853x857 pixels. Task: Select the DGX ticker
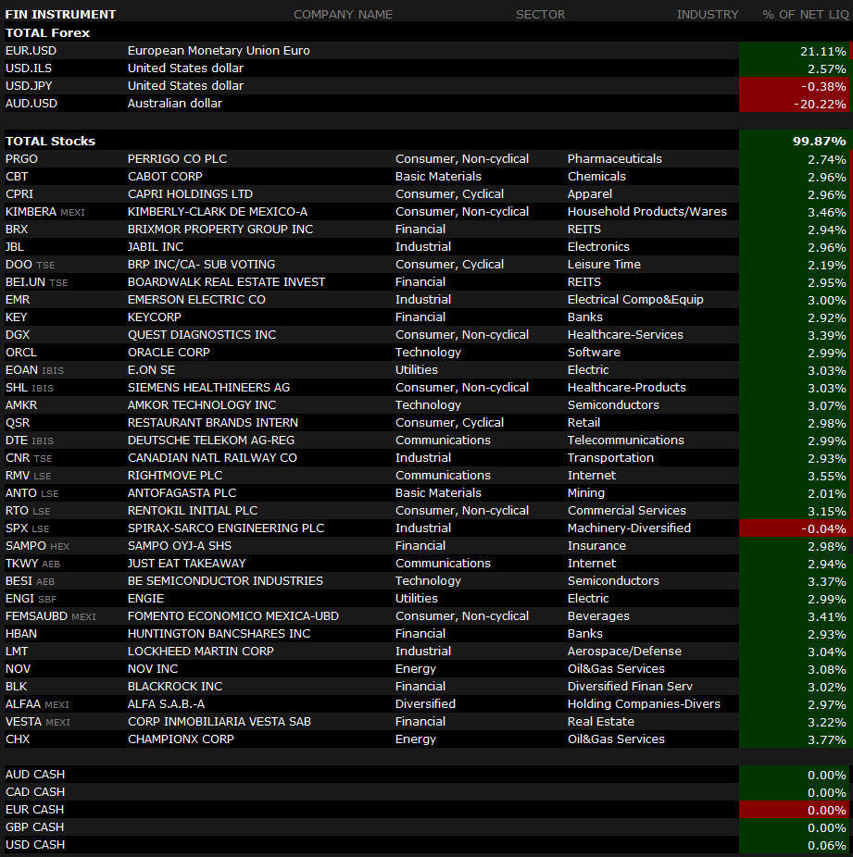pos(18,334)
